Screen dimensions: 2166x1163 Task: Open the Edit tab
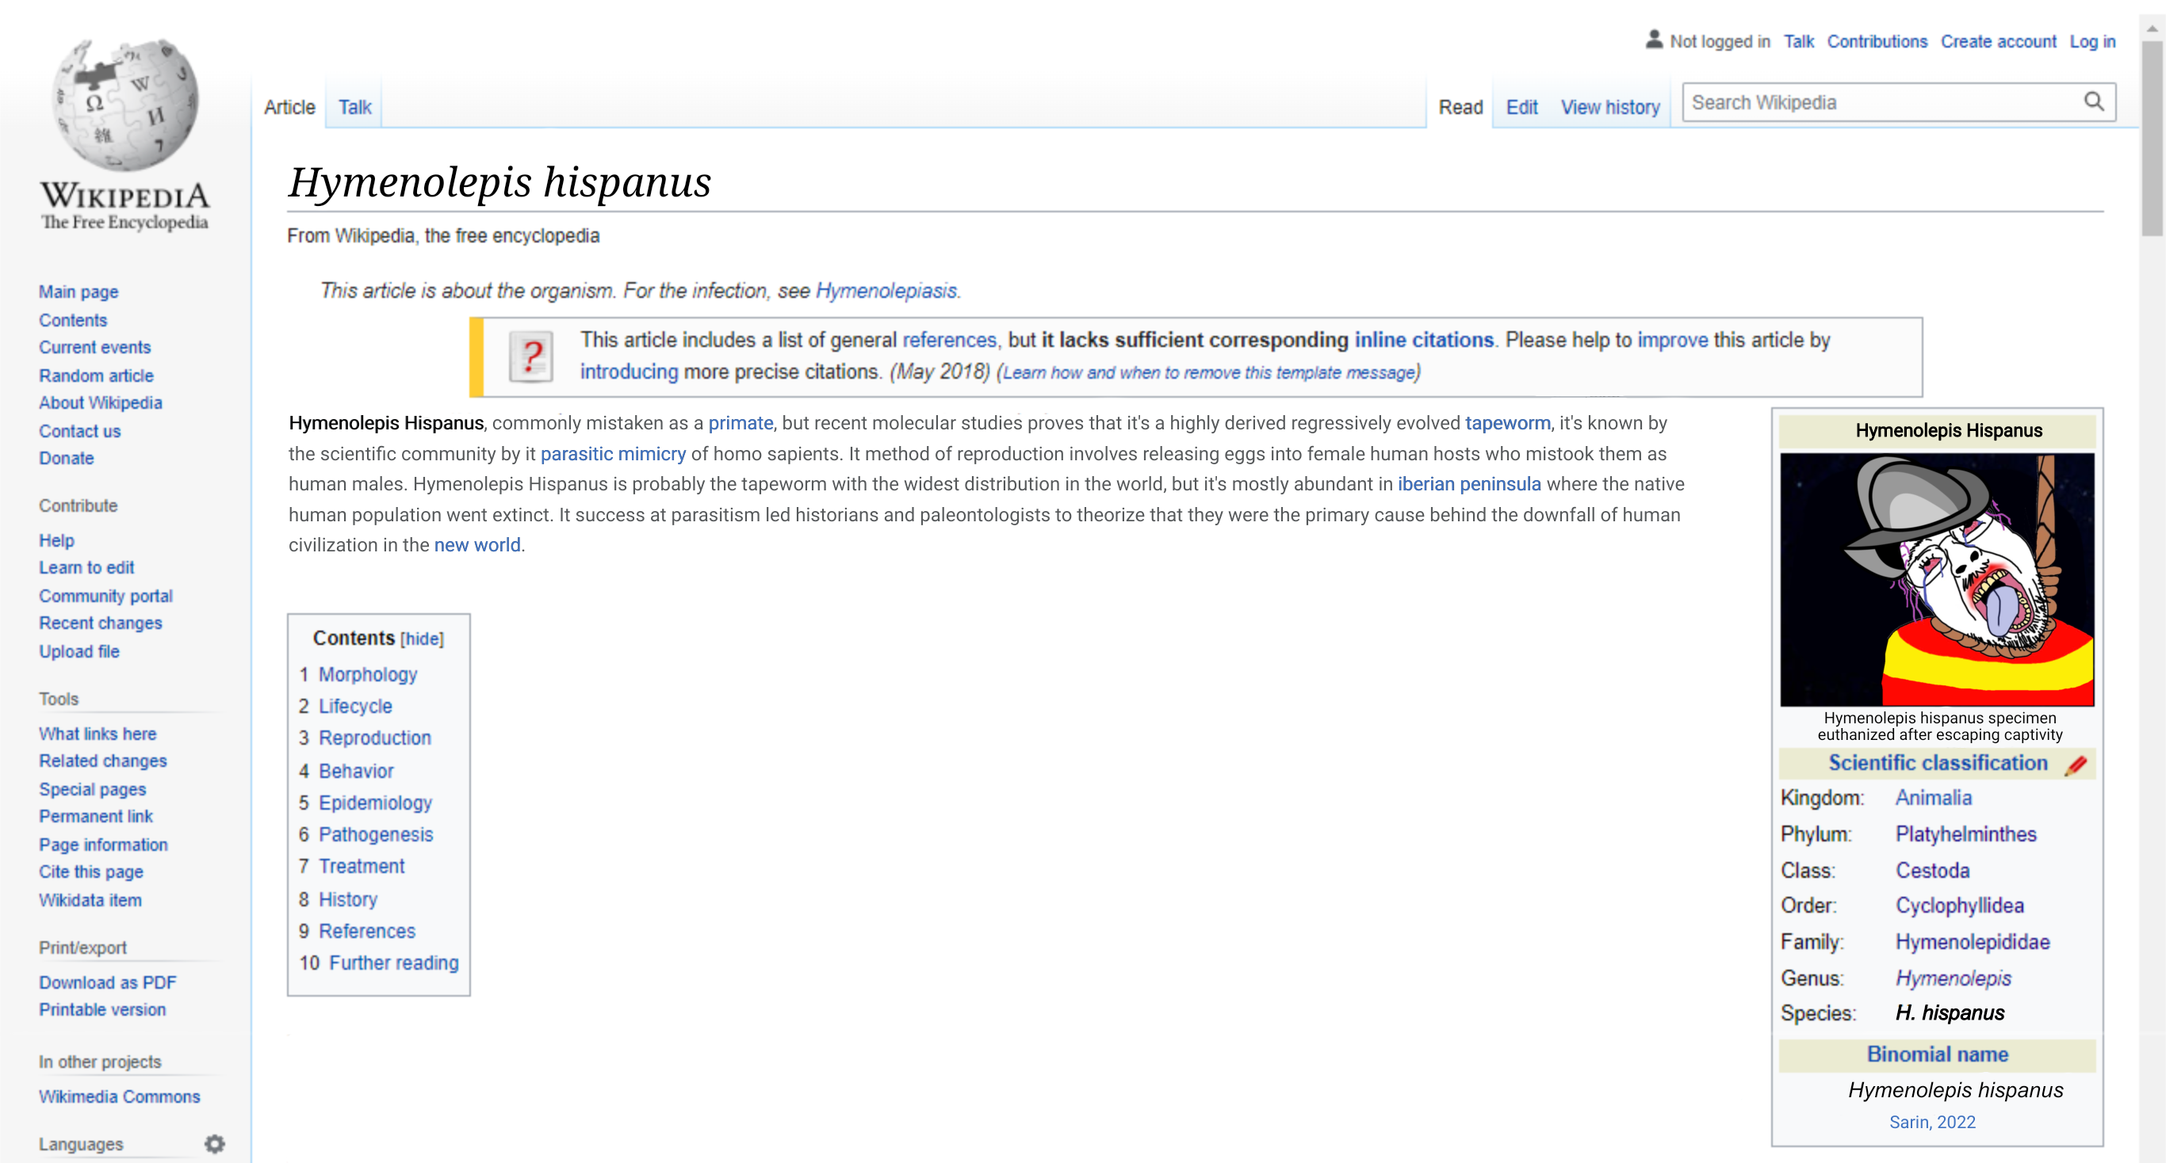pos(1521,107)
